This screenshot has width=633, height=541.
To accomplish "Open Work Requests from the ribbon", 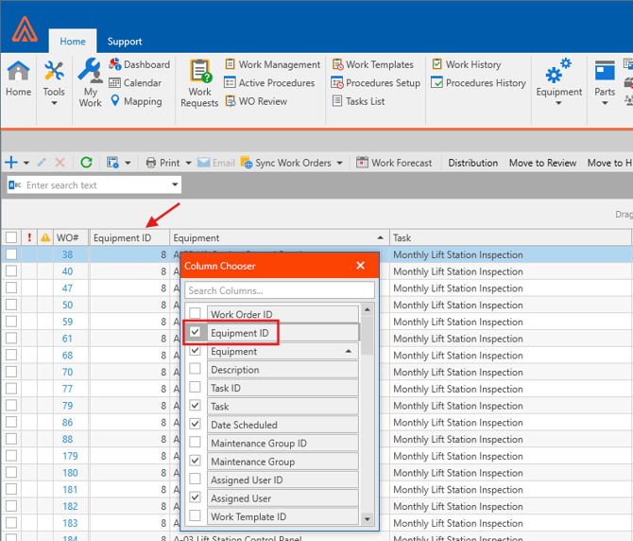I will pyautogui.click(x=199, y=81).
